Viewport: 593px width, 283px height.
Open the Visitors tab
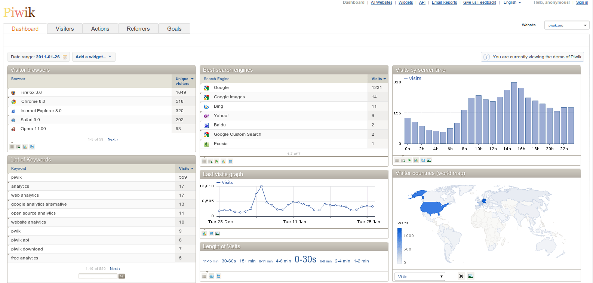[65, 29]
